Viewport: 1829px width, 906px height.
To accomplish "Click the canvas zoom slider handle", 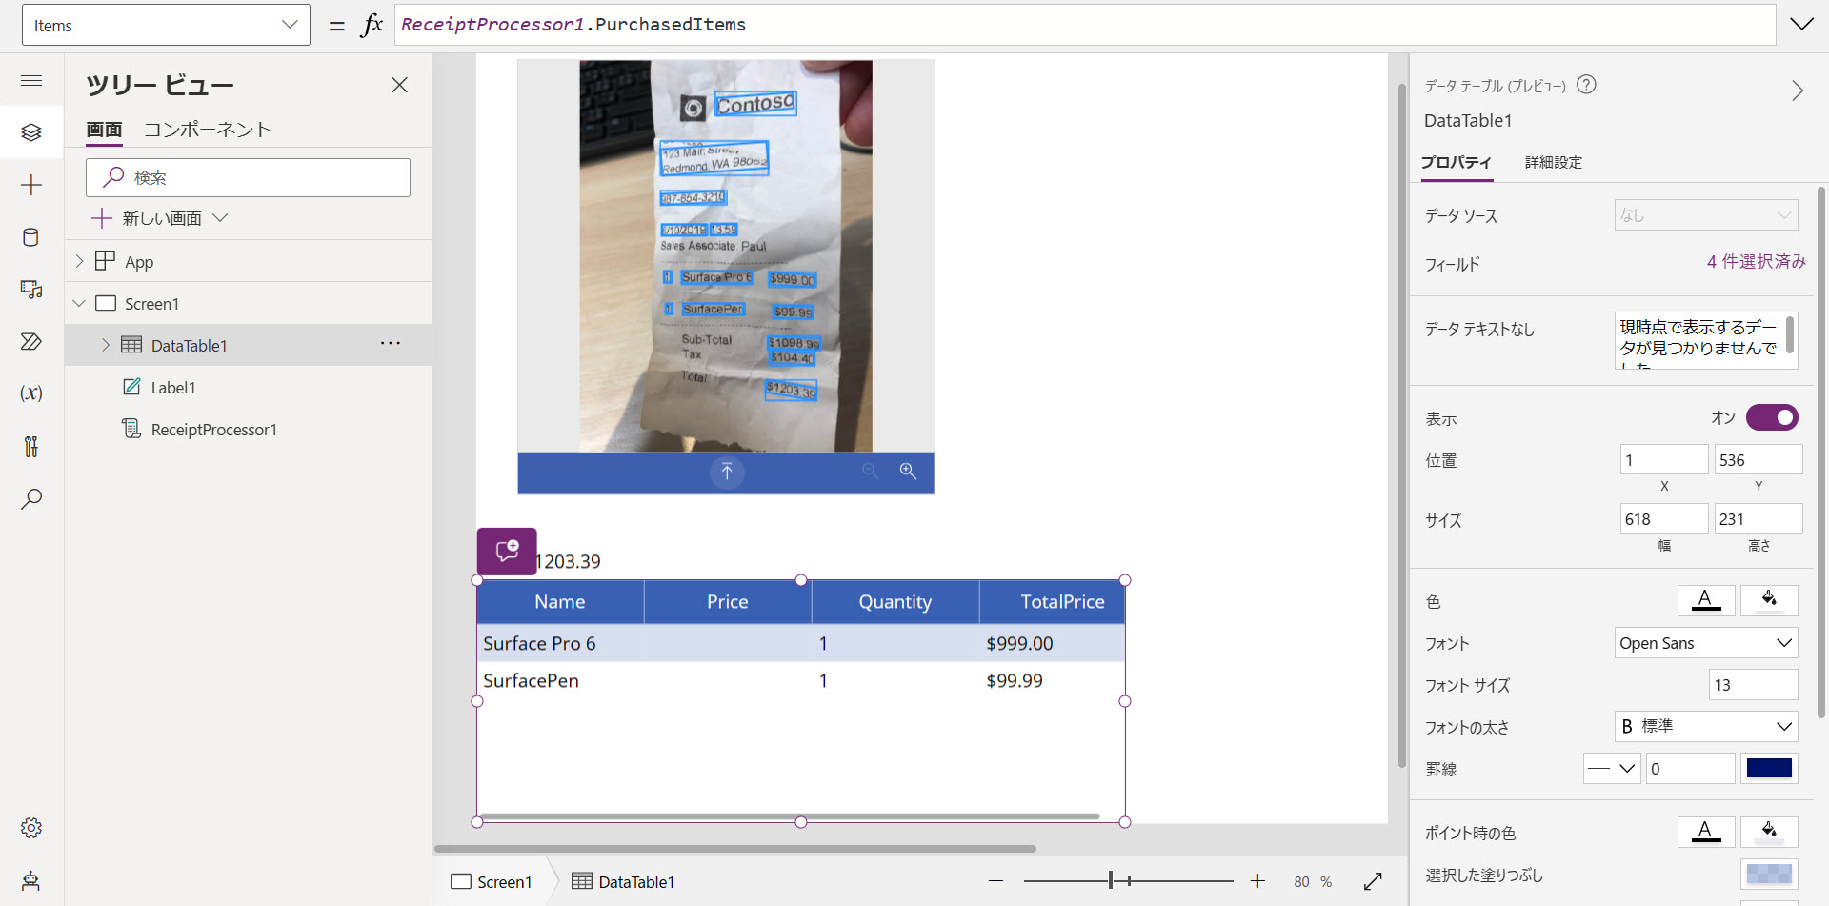I will click(x=1111, y=881).
